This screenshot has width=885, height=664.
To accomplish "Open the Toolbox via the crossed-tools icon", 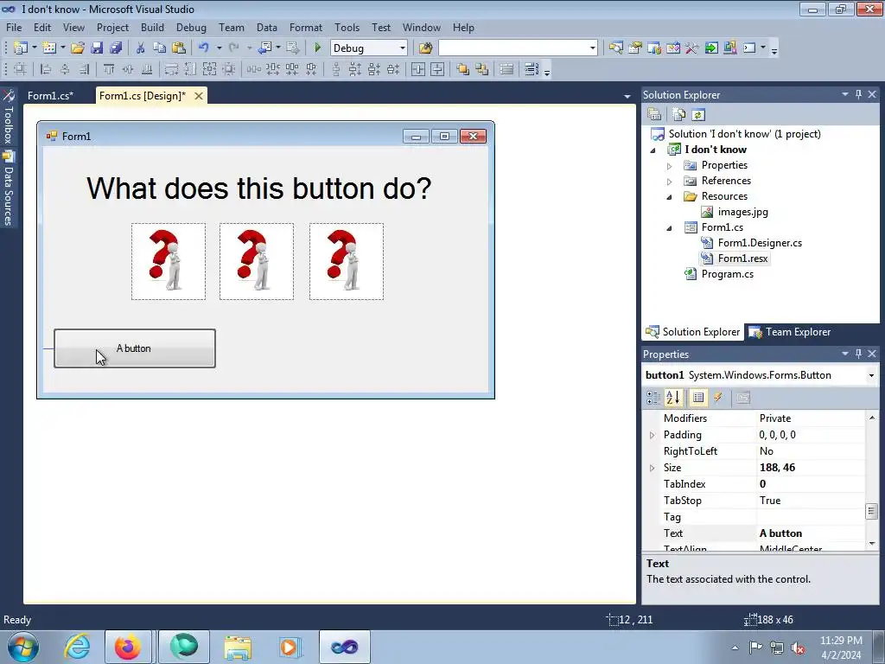I will (692, 48).
